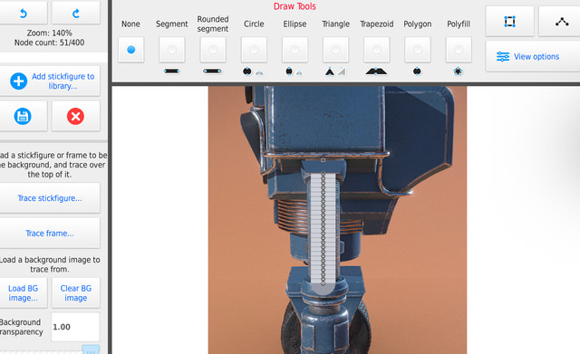Click the polyfill shape preview icon
This screenshot has height=354, width=580.
458,72
